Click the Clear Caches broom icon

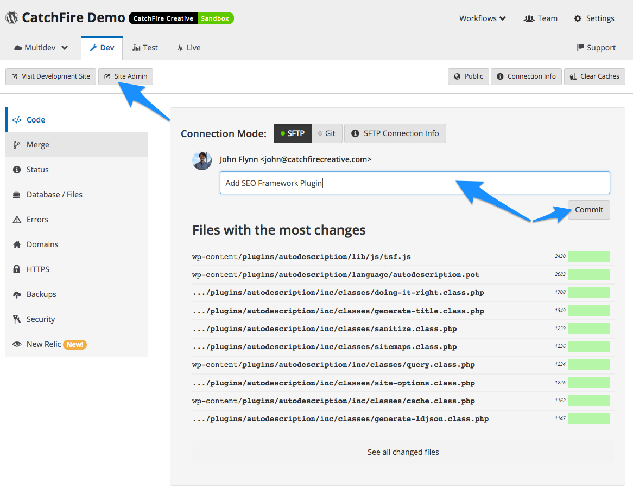[x=573, y=76]
